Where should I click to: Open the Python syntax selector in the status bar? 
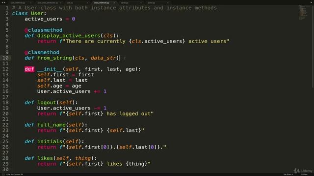coord(304,175)
